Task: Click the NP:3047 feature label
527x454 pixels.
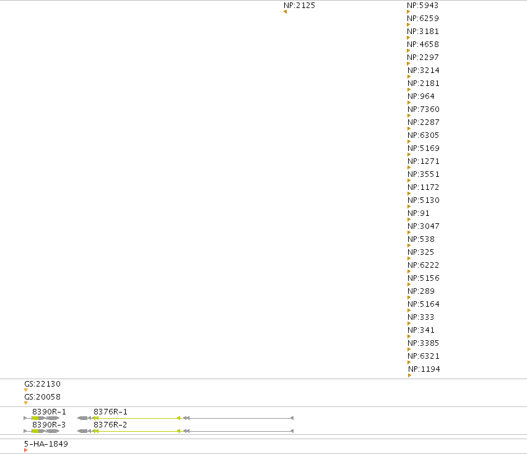Action: click(x=424, y=226)
